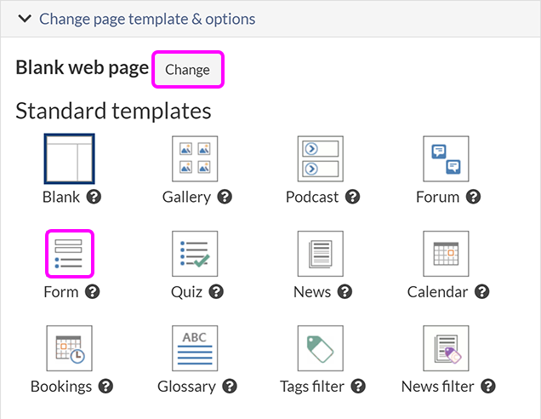Choose the Gallery template icon

(x=195, y=158)
